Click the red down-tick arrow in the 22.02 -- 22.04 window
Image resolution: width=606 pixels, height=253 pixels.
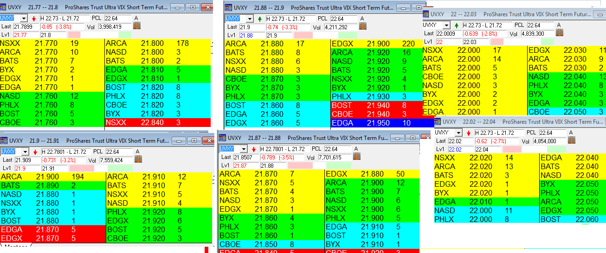(469, 133)
